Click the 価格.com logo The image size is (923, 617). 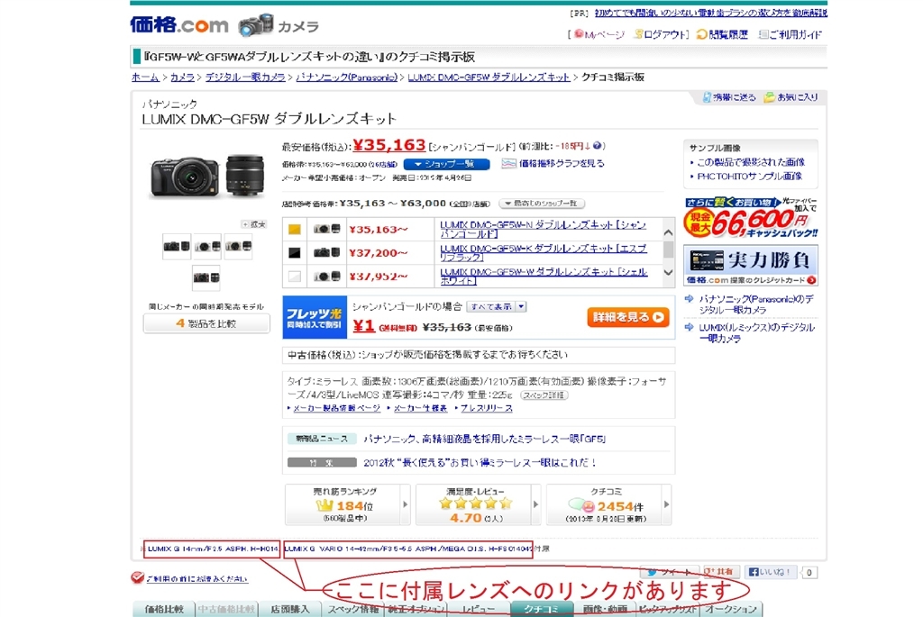coord(179,25)
